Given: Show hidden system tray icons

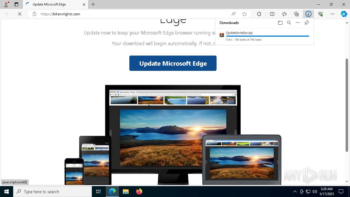Looking at the screenshot, I should tap(295, 192).
